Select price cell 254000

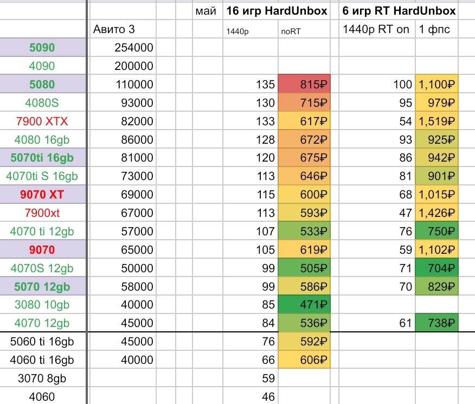[x=123, y=47]
